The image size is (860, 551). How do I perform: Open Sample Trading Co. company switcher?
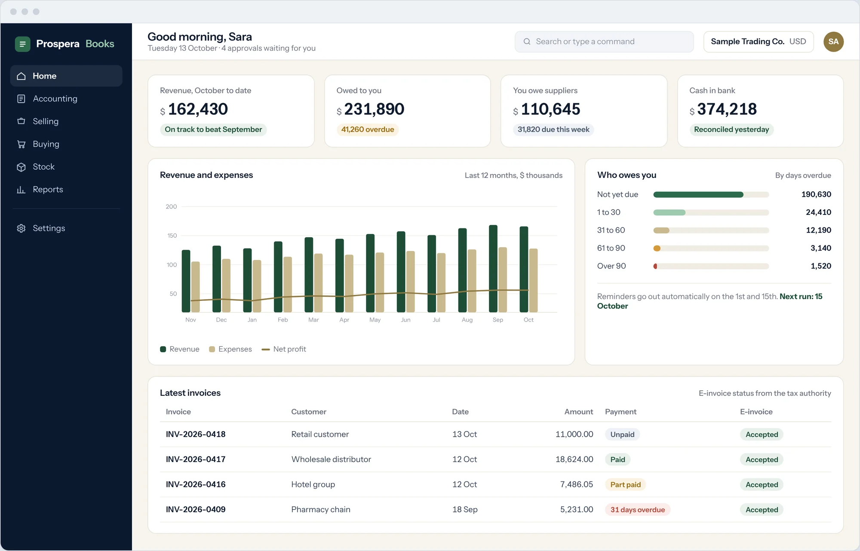[759, 42]
